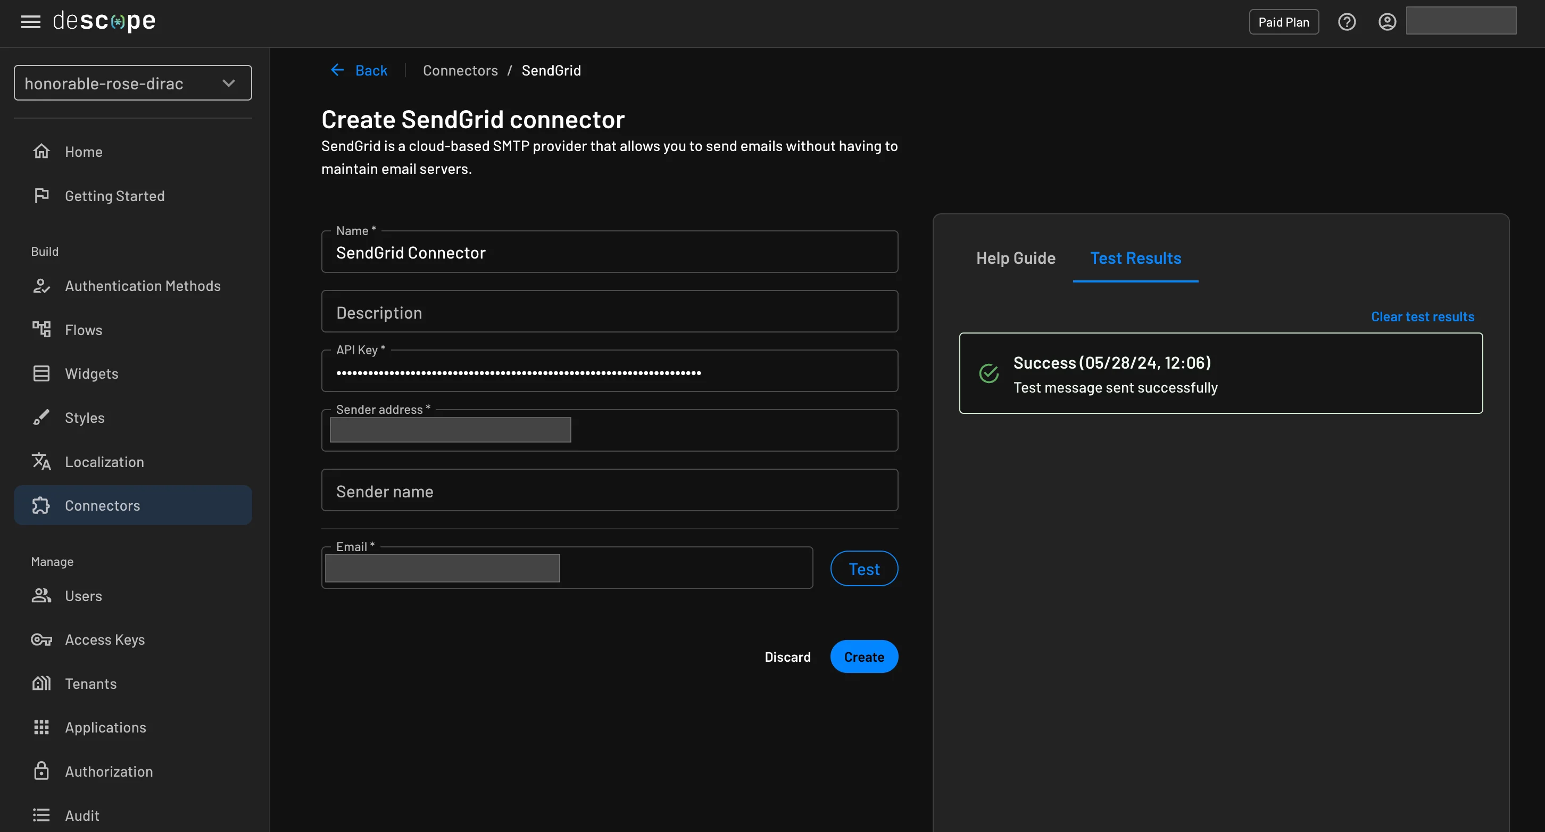Open the Authorization page
The image size is (1545, 832).
[x=132, y=771]
